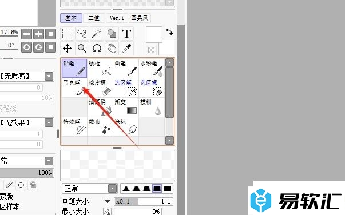Image resolution: width=345 pixels, height=215 pixels.
Task: Choose the 选区擦 selection eraser
Action: pos(152,87)
